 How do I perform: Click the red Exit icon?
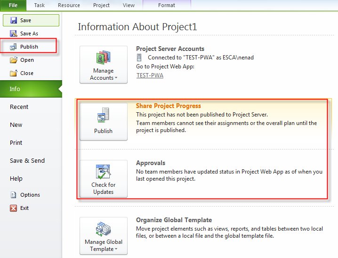13,208
